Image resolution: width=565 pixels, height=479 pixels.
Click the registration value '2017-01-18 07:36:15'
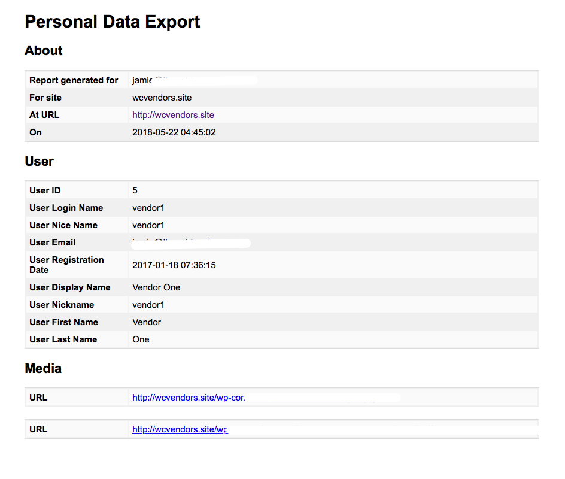(174, 265)
